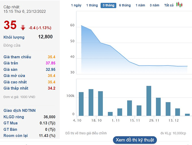Click the volume value '12,800'

pyautogui.click(x=45, y=37)
